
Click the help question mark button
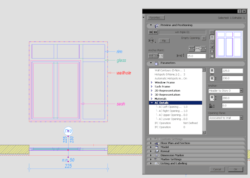coord(239,11)
